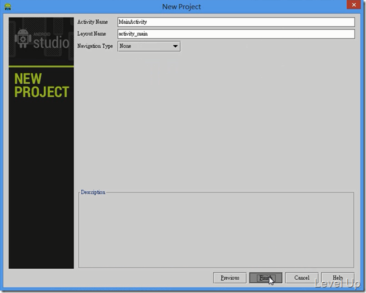Open Help for the wizard
Image resolution: width=366 pixels, height=293 pixels.
tap(338, 278)
